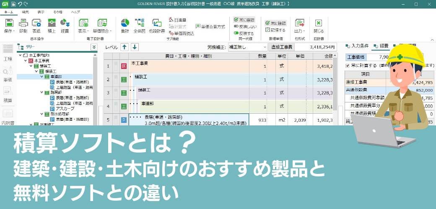
Task: Collapse the 本工事費 tree node
Action: coord(25,61)
